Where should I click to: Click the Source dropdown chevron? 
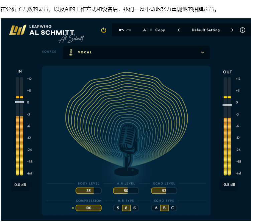click(203, 52)
